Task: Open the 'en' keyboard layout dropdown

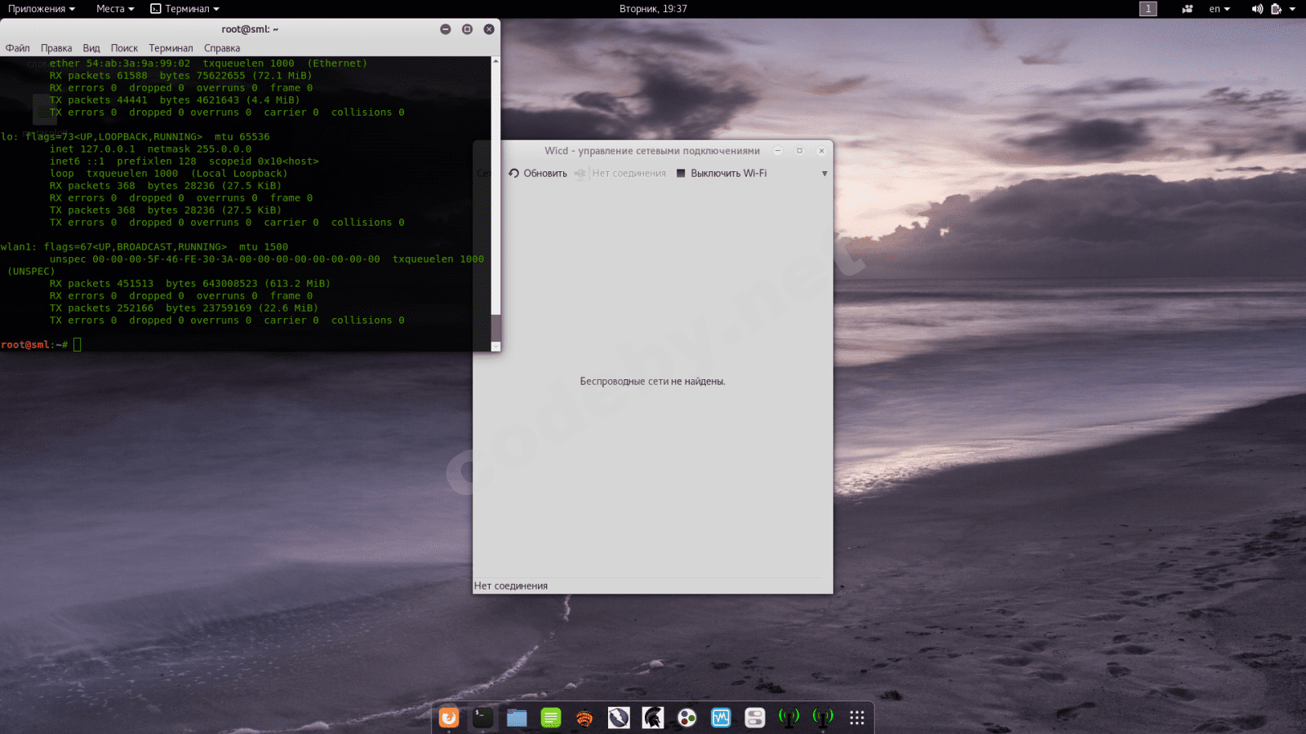Action: [1219, 9]
